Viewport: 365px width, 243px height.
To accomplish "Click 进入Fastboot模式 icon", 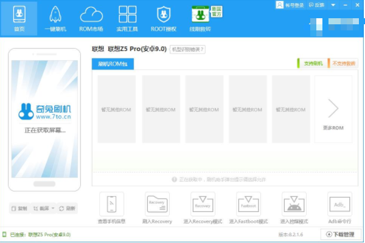I will click(x=248, y=204).
